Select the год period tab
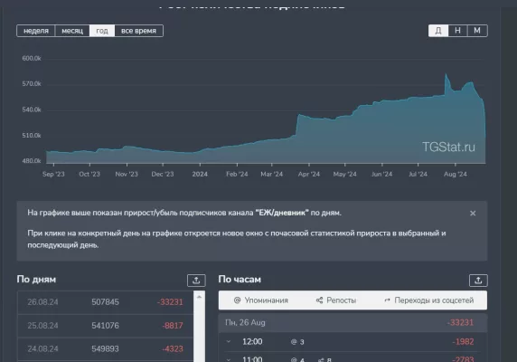 point(102,31)
